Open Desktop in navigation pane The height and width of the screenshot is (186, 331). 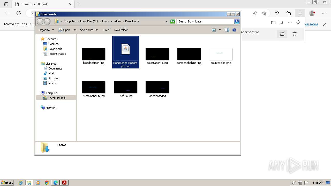tap(53, 44)
